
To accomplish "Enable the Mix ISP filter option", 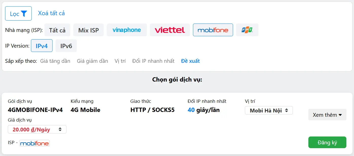I will point(88,30).
